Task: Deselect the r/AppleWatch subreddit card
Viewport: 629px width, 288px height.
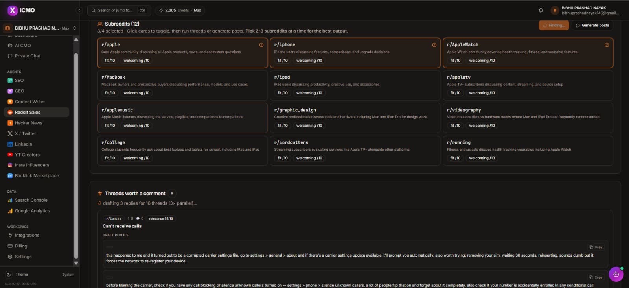Action: (x=528, y=53)
